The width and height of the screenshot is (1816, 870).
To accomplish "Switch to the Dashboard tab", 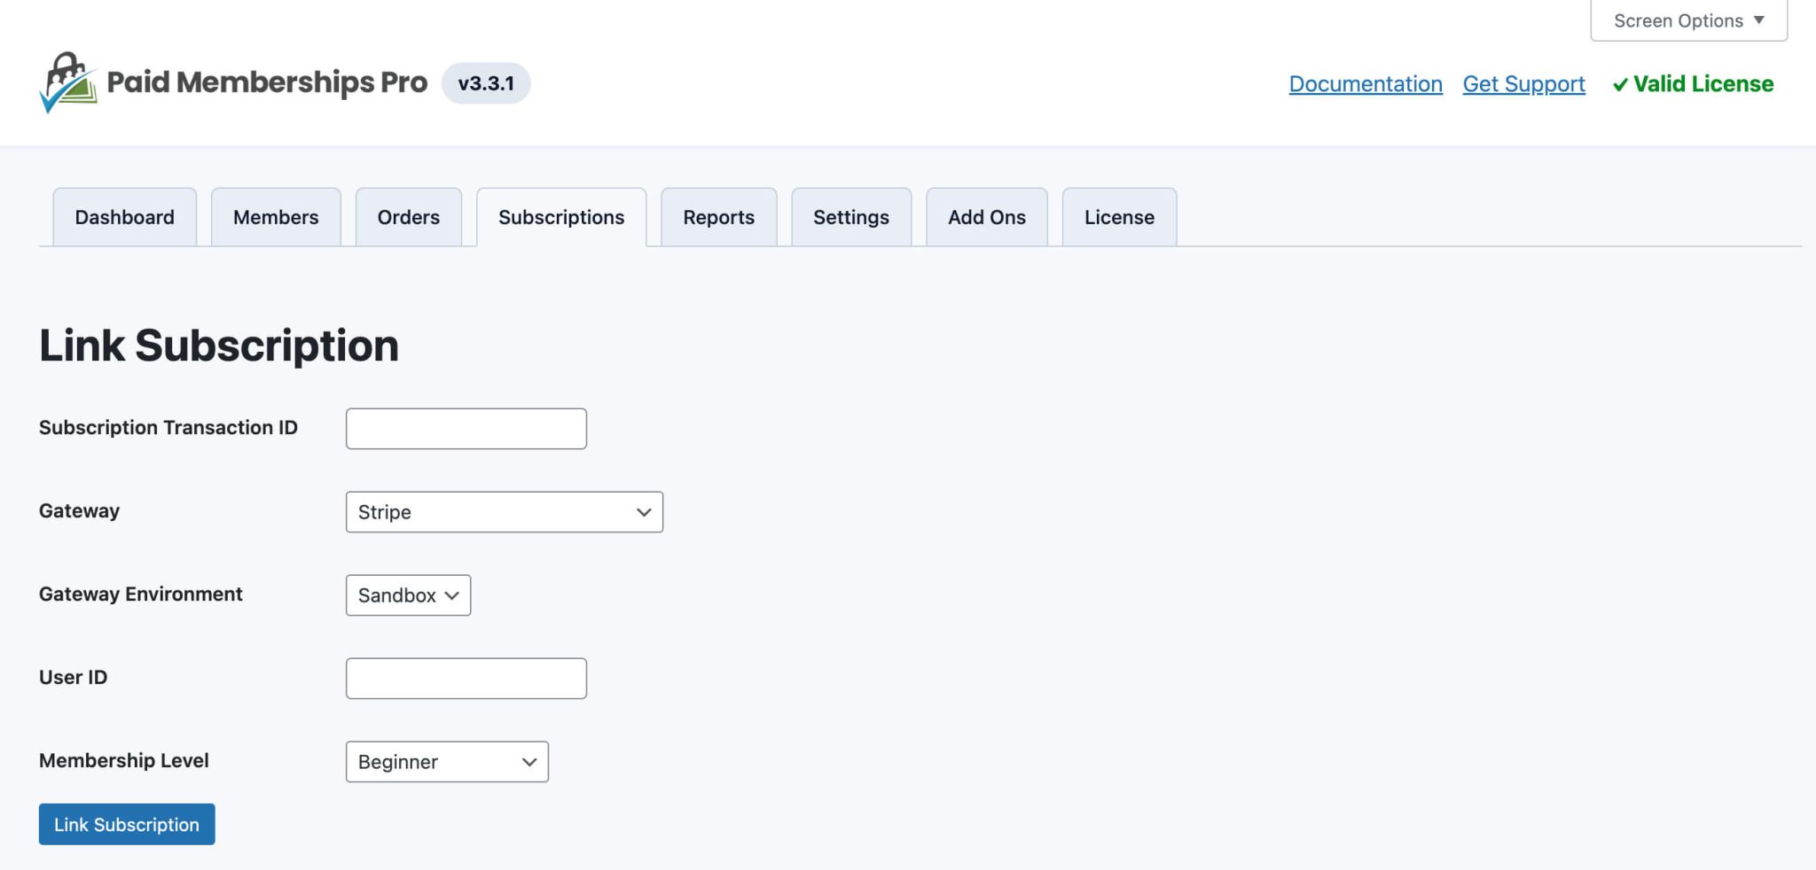I will pos(125,217).
